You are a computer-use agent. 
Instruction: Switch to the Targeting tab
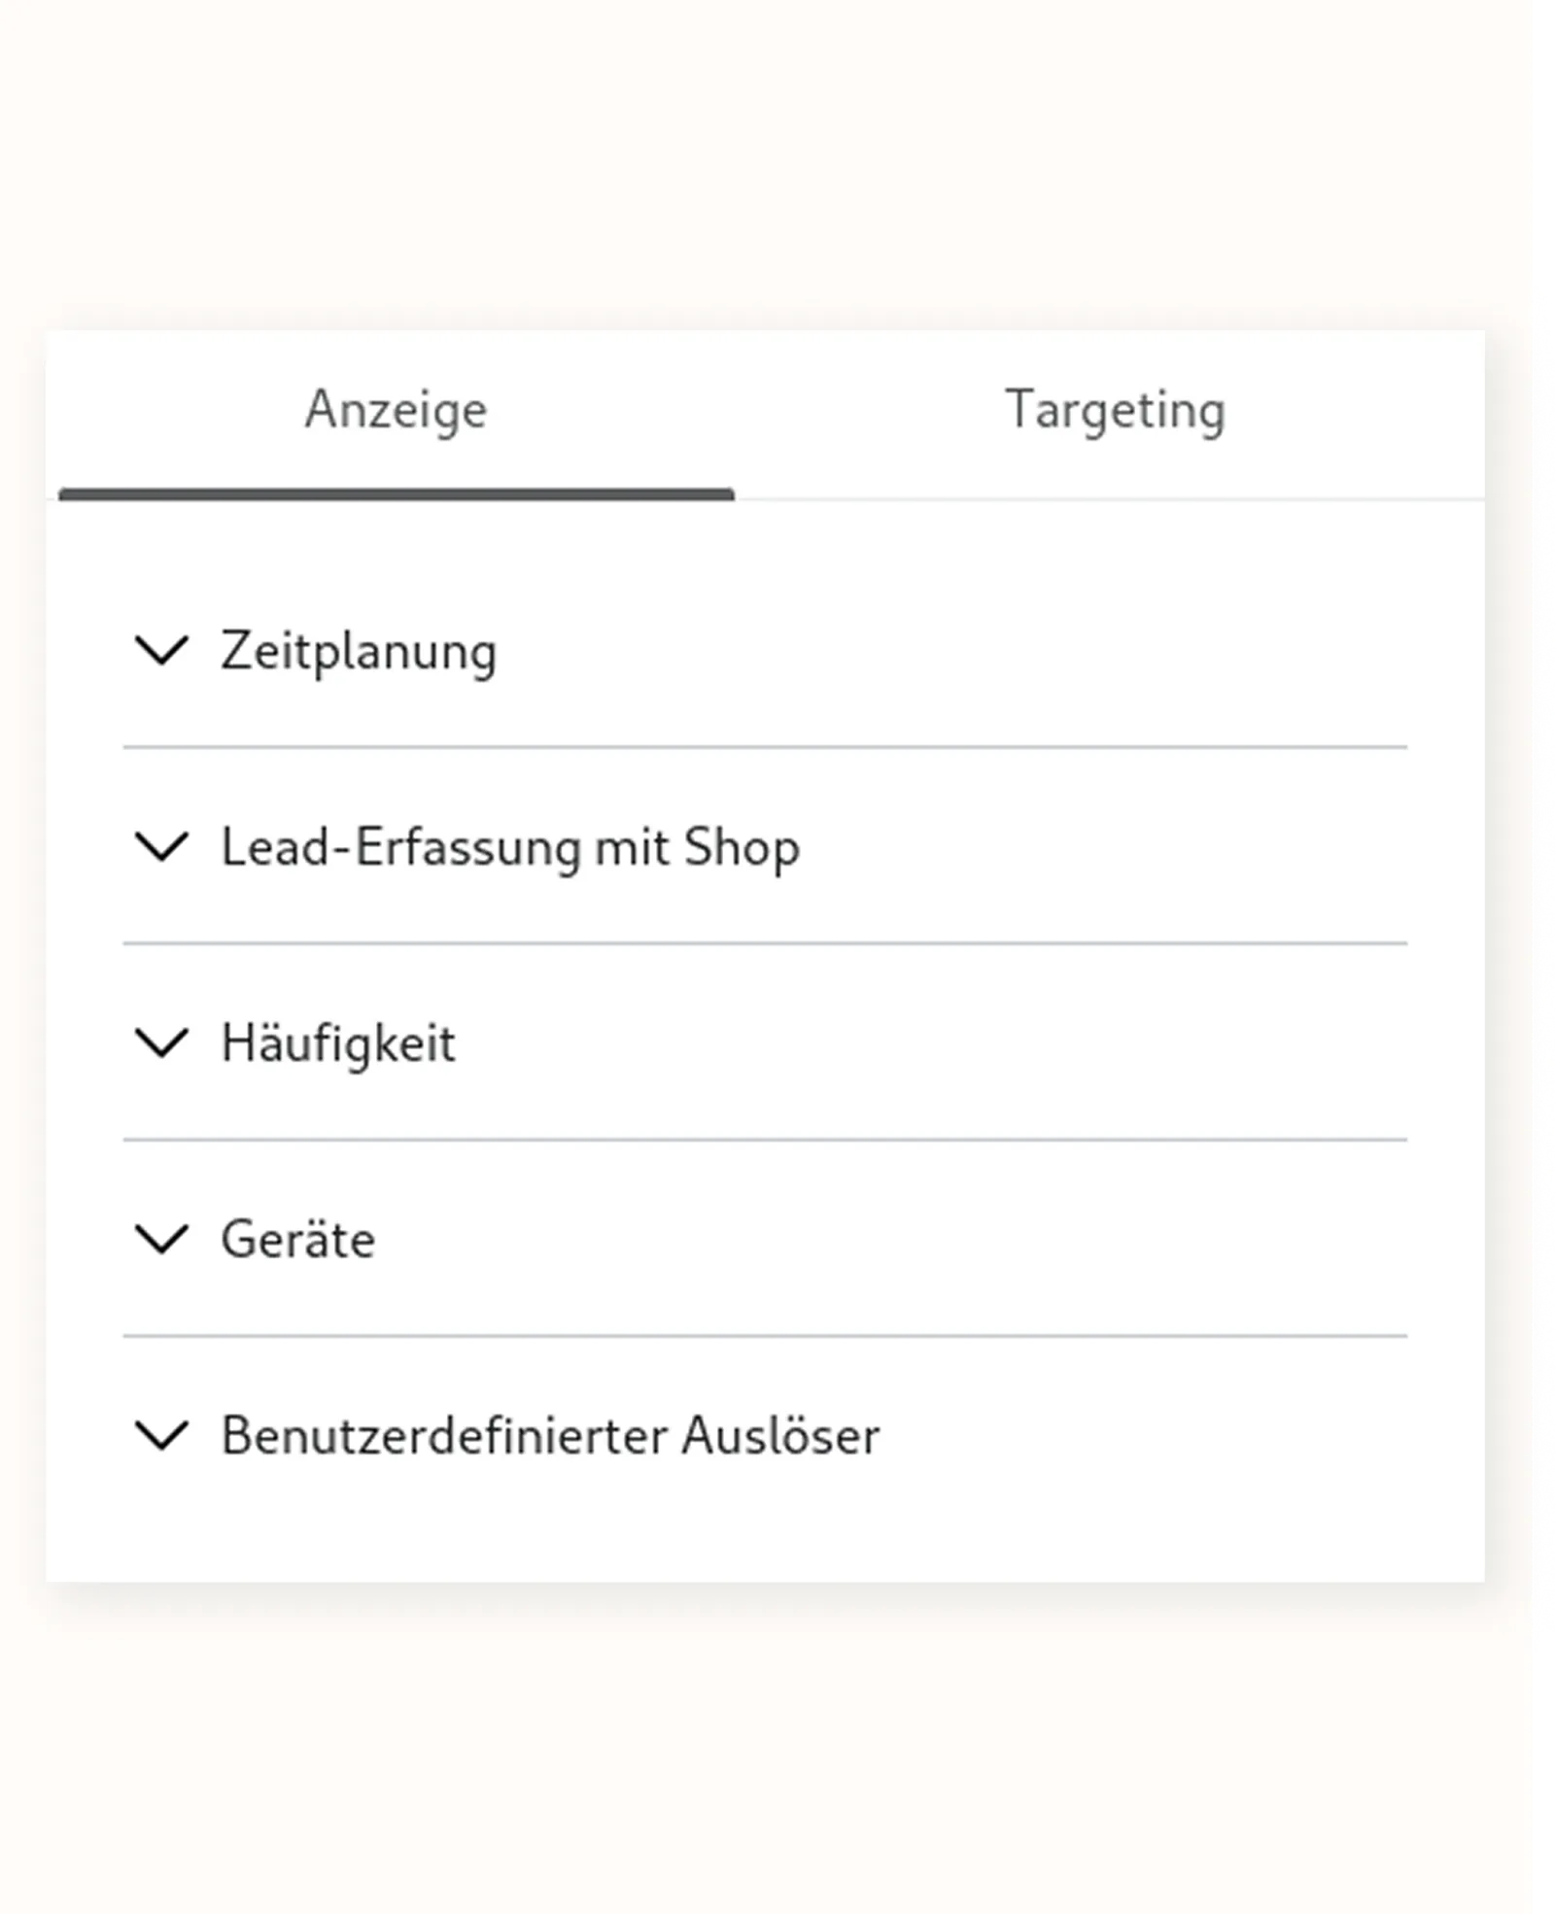click(x=1118, y=410)
